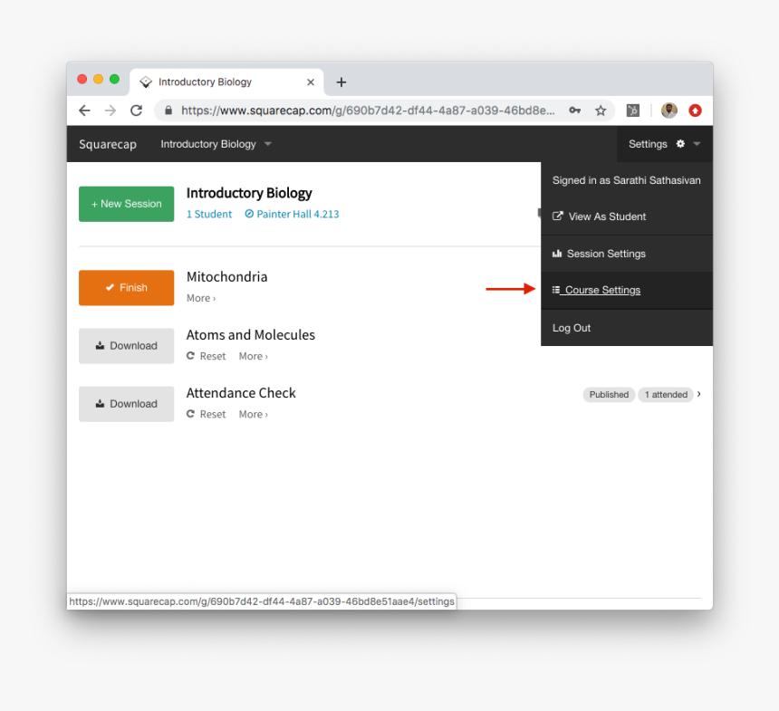This screenshot has height=711, width=779.
Task: Click the browser back arrow
Action: coord(84,110)
